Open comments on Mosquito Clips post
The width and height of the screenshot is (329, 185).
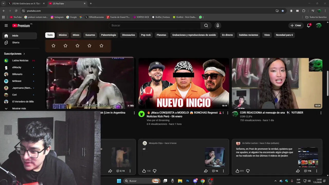pyautogui.click(x=215, y=171)
